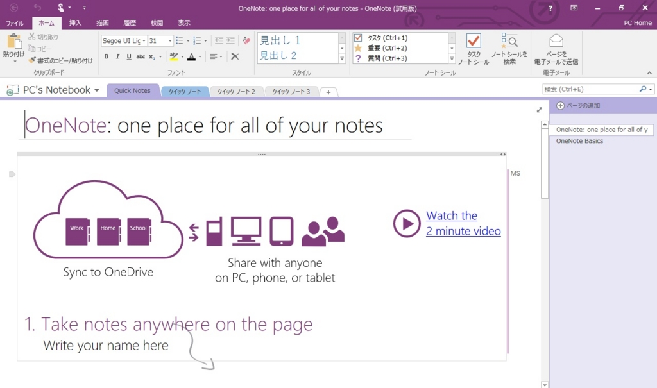The width and height of the screenshot is (657, 388).
Task: Click the ribbon display options icon
Action: pos(574,8)
